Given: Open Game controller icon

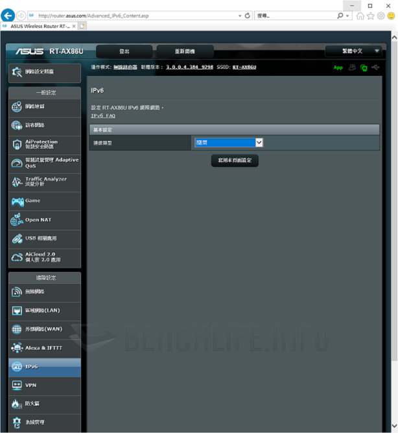Looking at the screenshot, I should point(18,202).
